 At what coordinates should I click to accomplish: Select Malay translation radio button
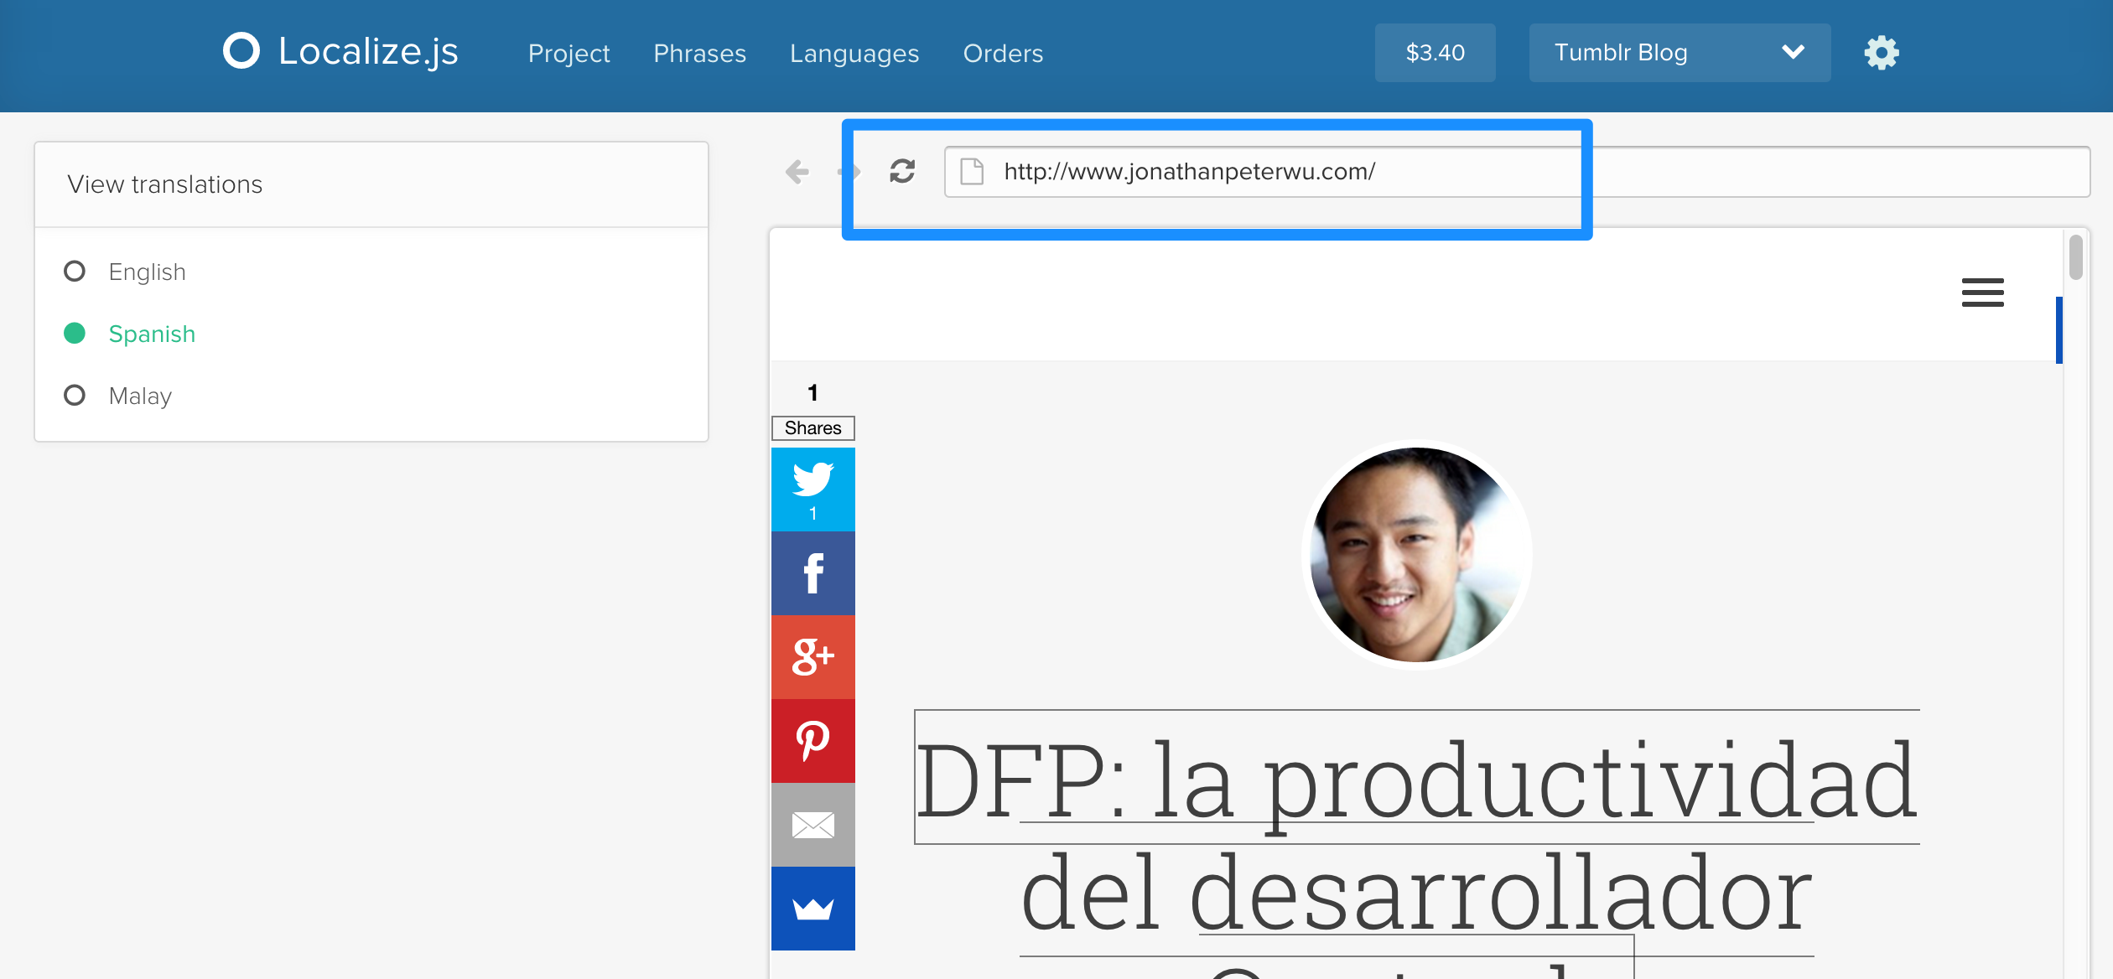(x=75, y=396)
